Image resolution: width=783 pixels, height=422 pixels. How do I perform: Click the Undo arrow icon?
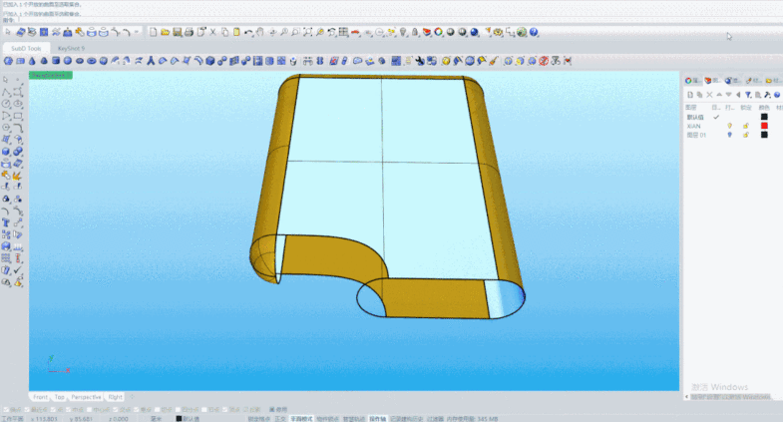point(246,32)
